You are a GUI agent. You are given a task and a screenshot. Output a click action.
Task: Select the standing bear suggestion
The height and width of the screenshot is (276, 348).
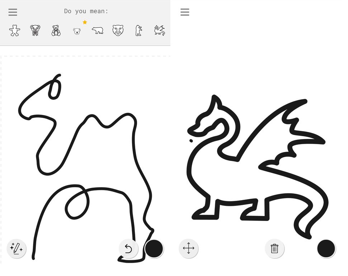(x=138, y=31)
